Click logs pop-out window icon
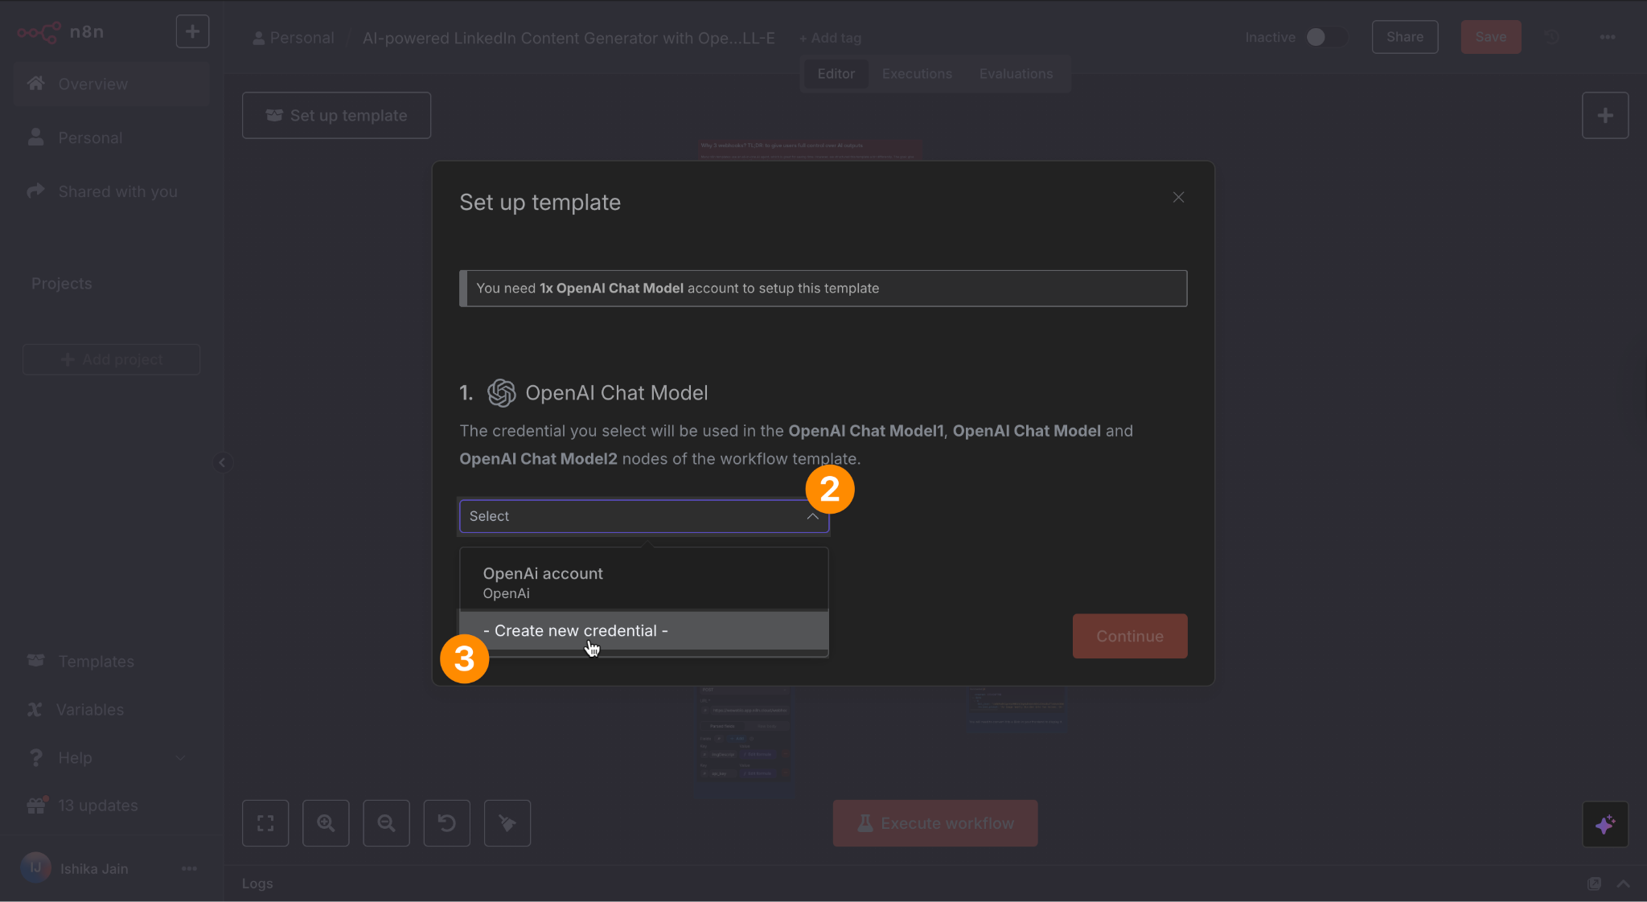The height and width of the screenshot is (902, 1647). [1594, 884]
